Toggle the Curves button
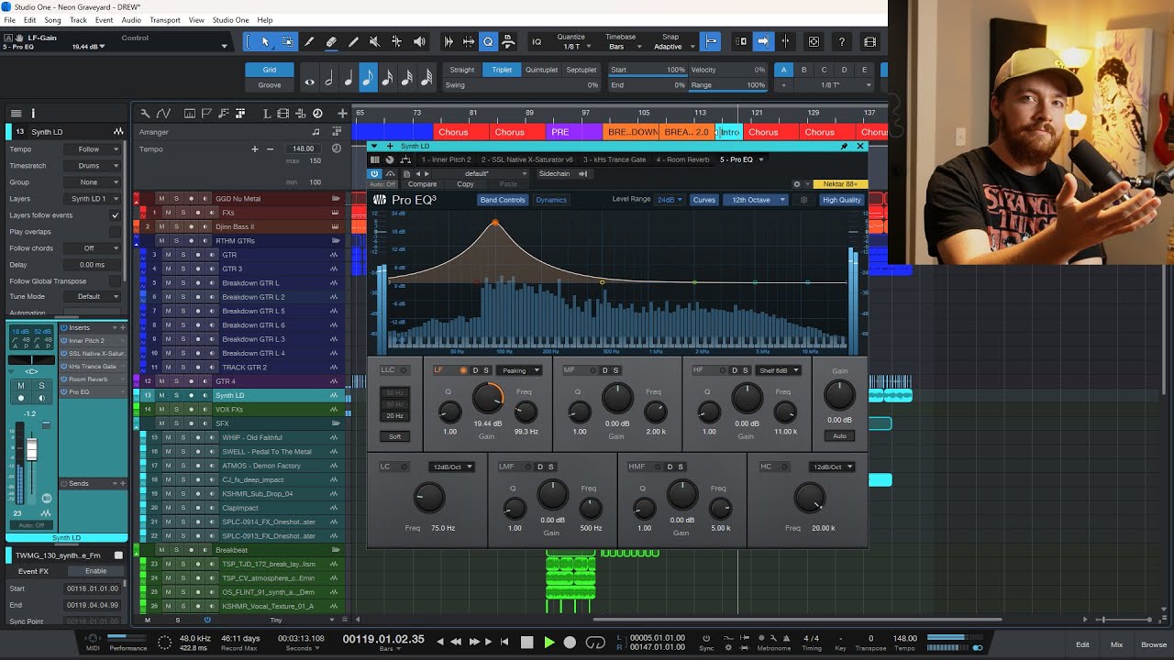The height and width of the screenshot is (660, 1174). tap(703, 200)
